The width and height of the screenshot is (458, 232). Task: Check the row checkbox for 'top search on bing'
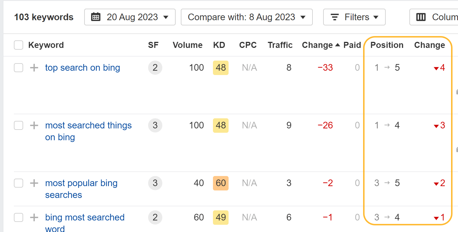(x=18, y=68)
